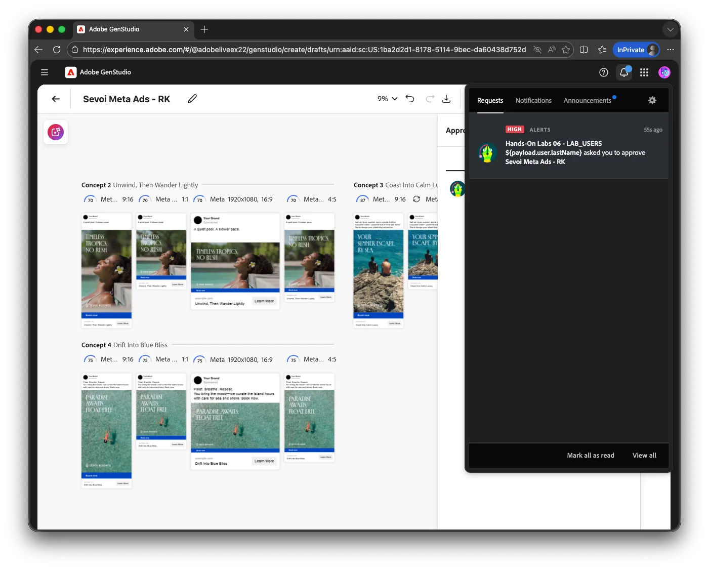The image size is (709, 569).
Task: Select Concept 2 9:16 ad thumbnail
Action: tap(106, 270)
